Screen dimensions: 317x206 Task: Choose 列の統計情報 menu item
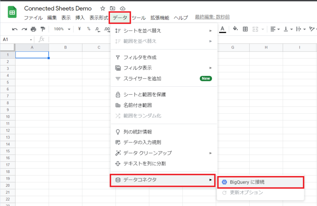pos(164,132)
